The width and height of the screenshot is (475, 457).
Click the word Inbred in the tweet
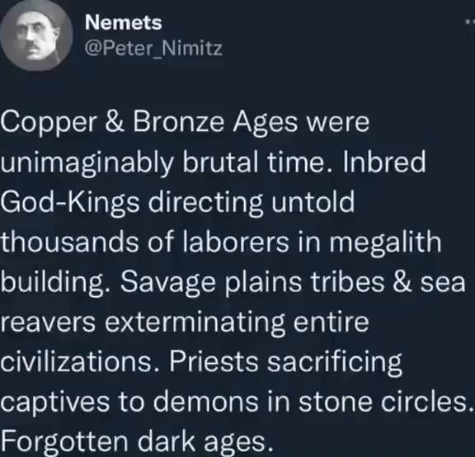[x=384, y=163]
